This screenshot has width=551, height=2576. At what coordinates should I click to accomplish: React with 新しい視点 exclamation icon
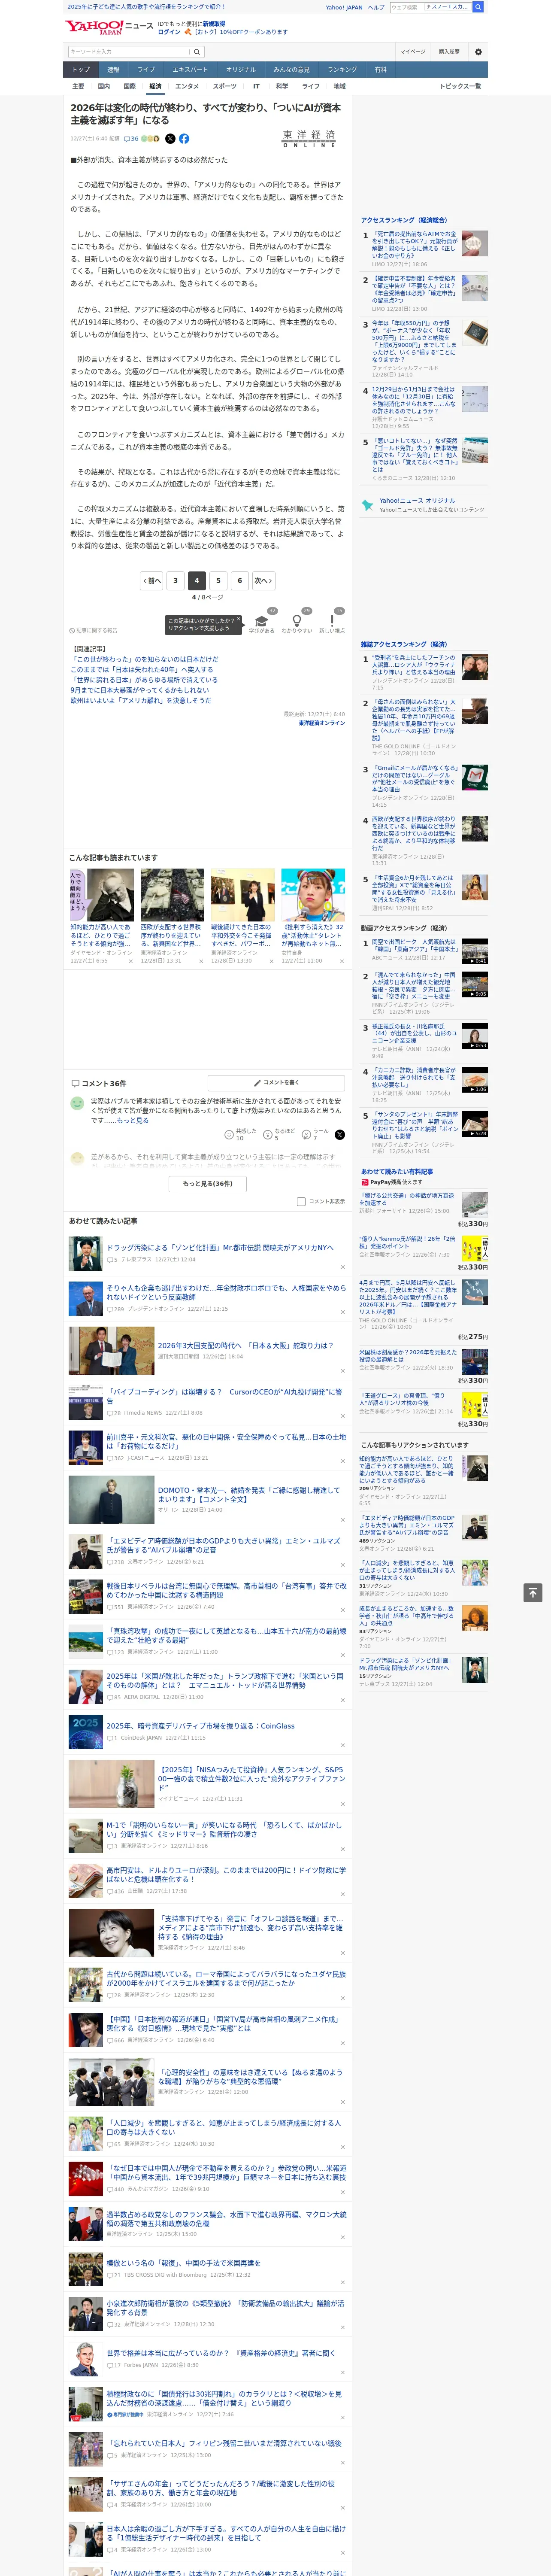[332, 621]
